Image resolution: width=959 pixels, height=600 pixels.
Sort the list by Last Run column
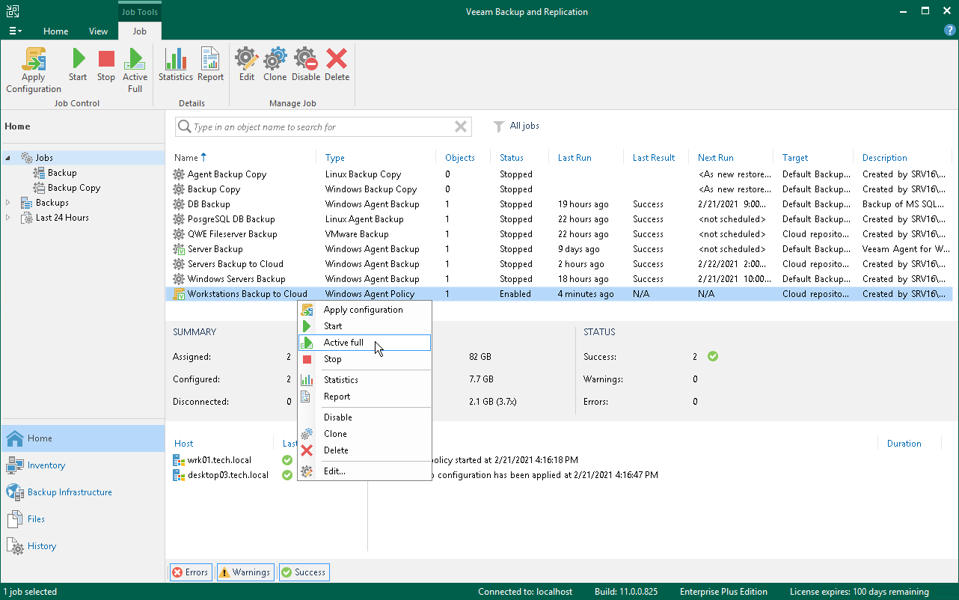tap(575, 158)
